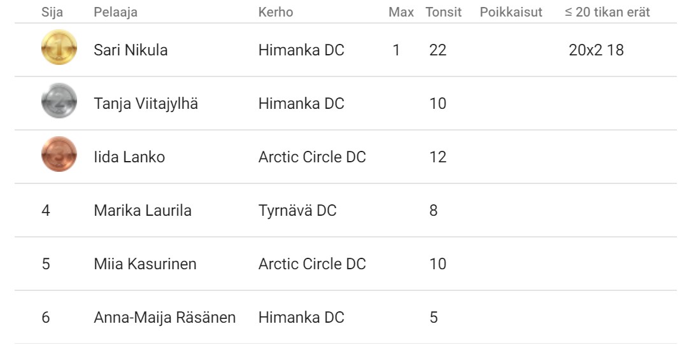The height and width of the screenshot is (345, 682).
Task: Click the ≤ 20 tikan erät header
Action: 607,12
